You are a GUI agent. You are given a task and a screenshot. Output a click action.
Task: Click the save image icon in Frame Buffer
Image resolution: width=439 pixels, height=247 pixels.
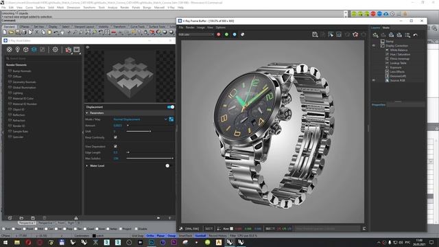(x=315, y=34)
